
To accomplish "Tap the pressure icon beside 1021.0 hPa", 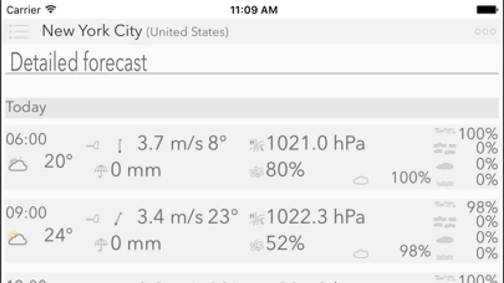I will click(257, 145).
